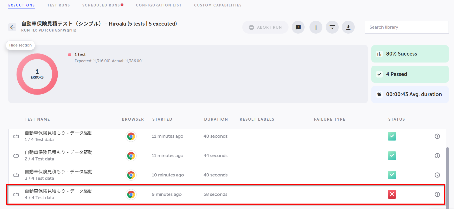This screenshot has width=454, height=209.
Task: Click the Failure Type column header
Action: point(329,119)
